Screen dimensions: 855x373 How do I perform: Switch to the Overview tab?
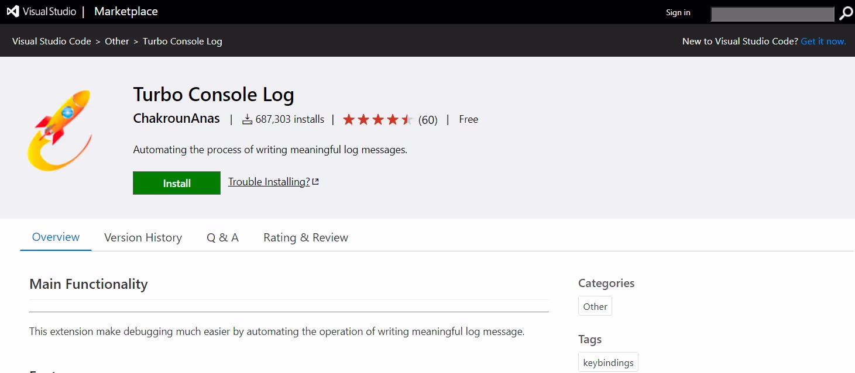pyautogui.click(x=56, y=237)
